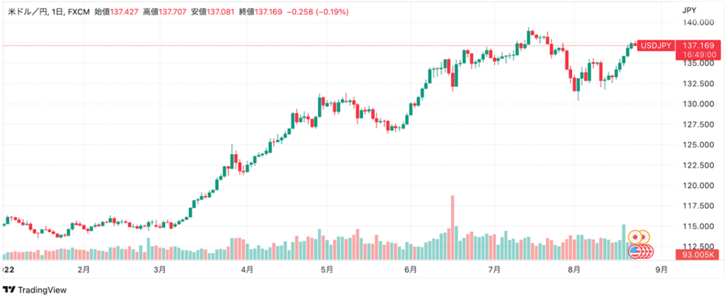Click the 6月 label on time axis

[411, 270]
